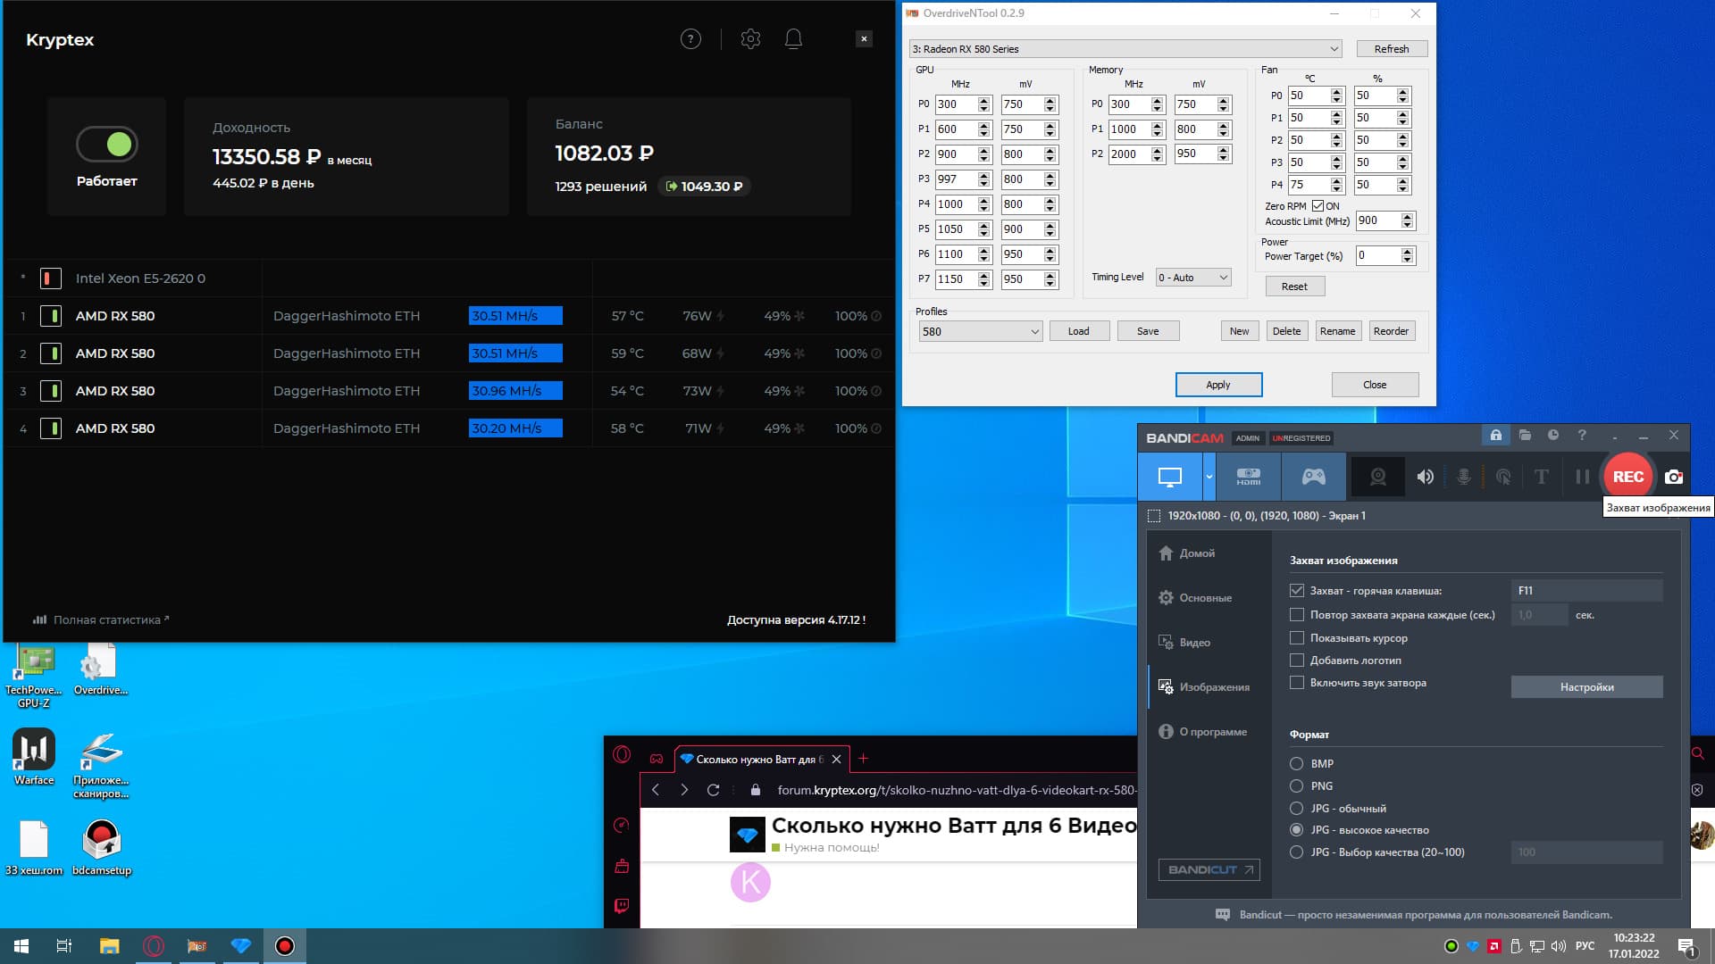Toggle device indicator for AMD RX 580 row 1

tap(51, 316)
